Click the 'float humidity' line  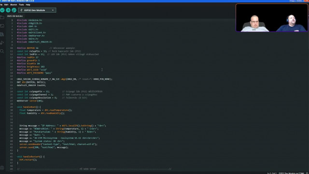click(42, 113)
